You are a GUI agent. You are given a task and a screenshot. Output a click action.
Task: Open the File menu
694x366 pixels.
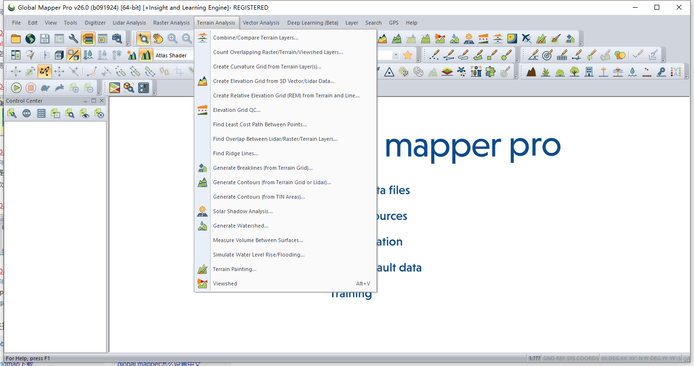pyautogui.click(x=16, y=23)
